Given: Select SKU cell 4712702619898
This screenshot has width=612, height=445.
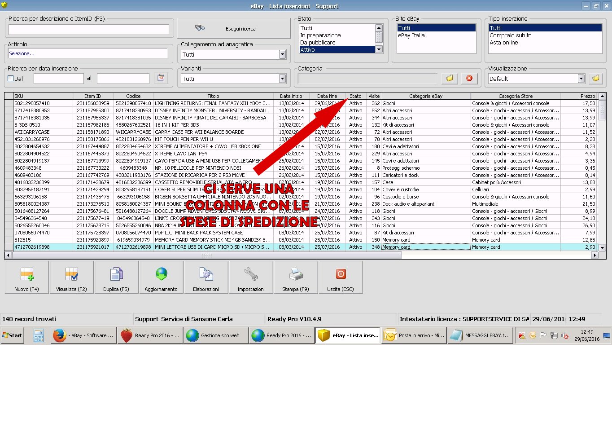Looking at the screenshot, I should pos(43,247).
